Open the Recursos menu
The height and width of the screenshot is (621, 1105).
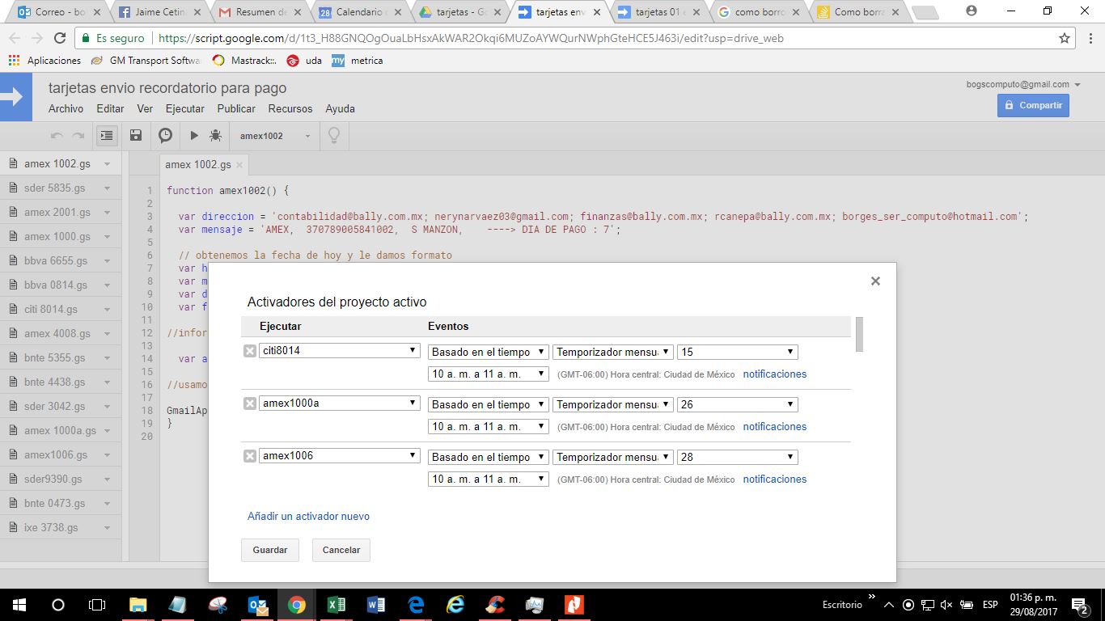pyautogui.click(x=290, y=108)
